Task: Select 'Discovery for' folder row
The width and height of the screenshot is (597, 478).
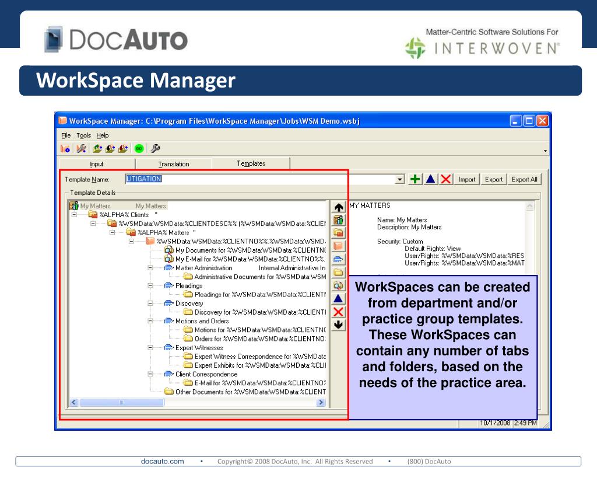Action: (x=255, y=312)
